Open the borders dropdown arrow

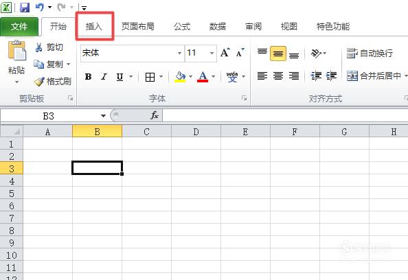click(x=161, y=77)
